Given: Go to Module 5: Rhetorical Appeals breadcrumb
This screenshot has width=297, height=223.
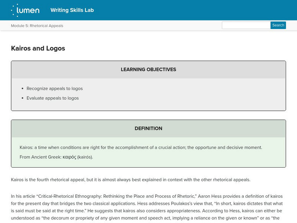Looking at the screenshot, I should click(x=37, y=26).
